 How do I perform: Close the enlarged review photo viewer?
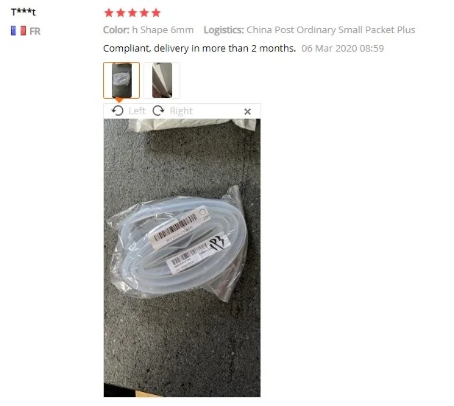tap(247, 112)
